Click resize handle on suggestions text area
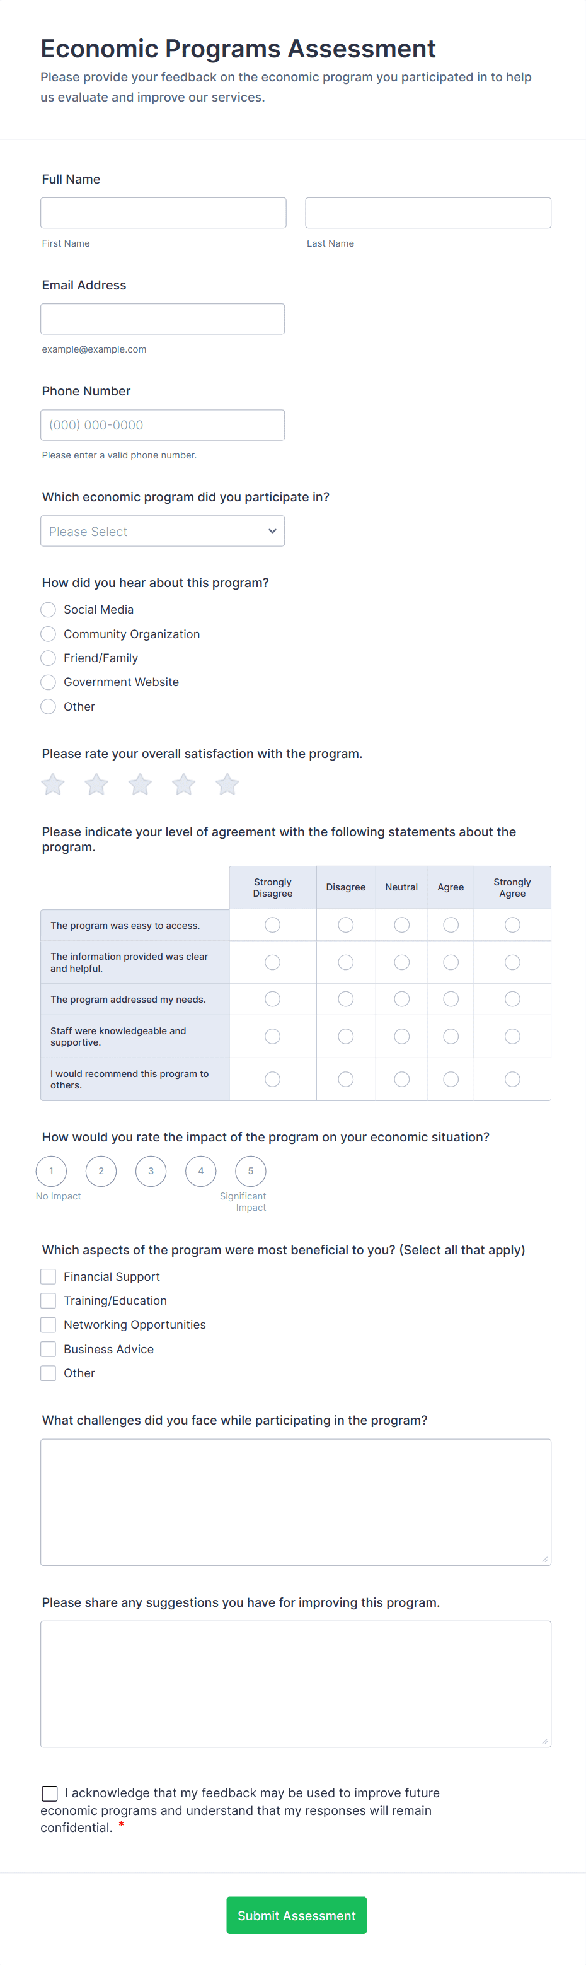This screenshot has height=1965, width=586. 544,1741
